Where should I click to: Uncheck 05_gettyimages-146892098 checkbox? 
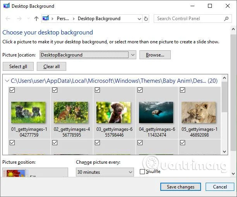click(183, 90)
